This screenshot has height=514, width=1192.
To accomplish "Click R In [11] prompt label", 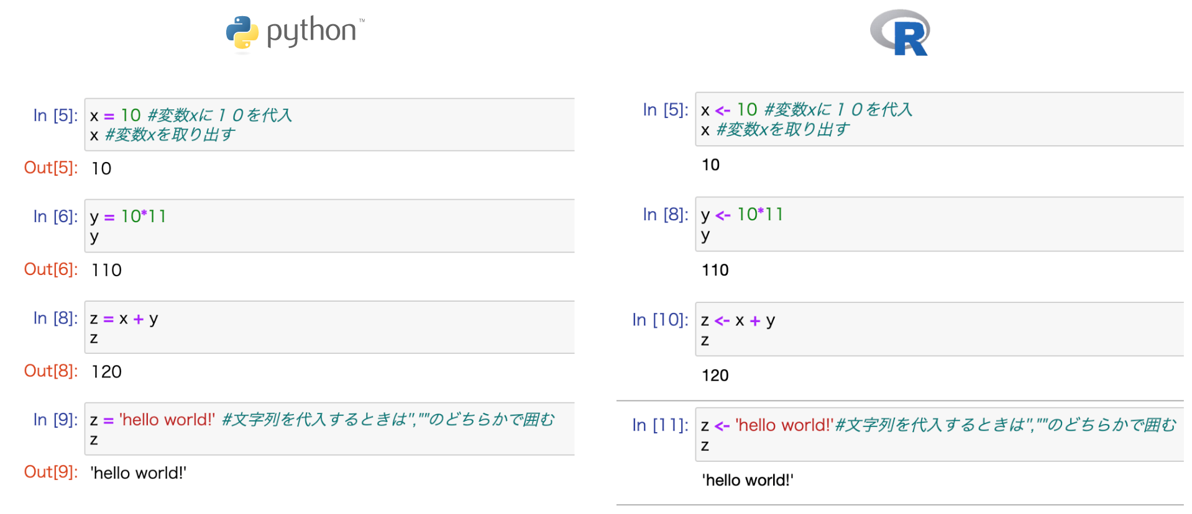I will coord(660,425).
